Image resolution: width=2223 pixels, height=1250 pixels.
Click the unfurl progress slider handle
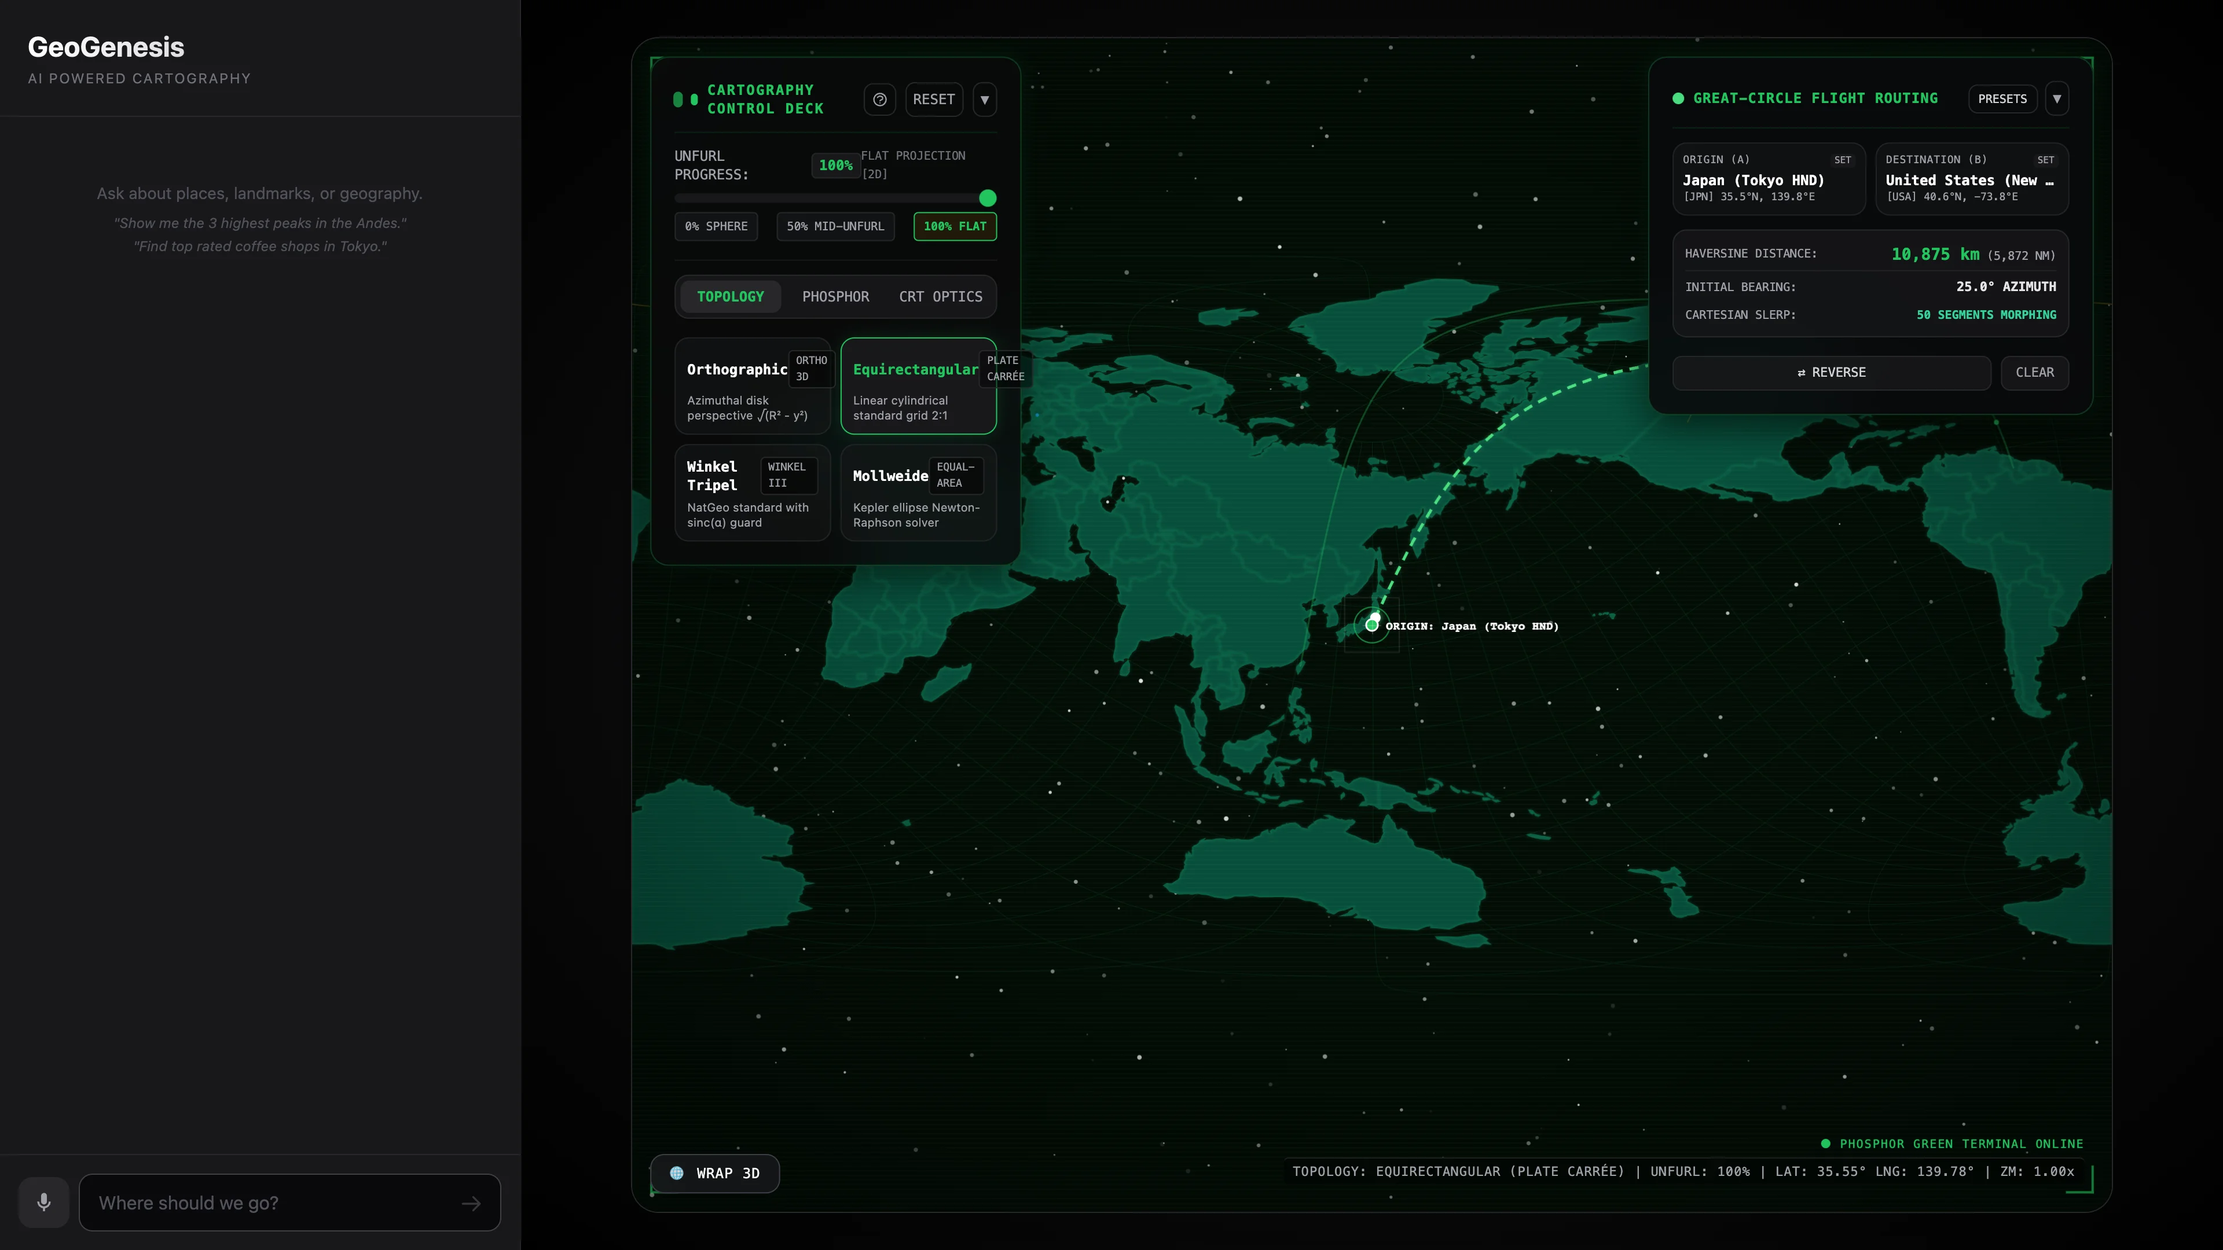click(987, 198)
